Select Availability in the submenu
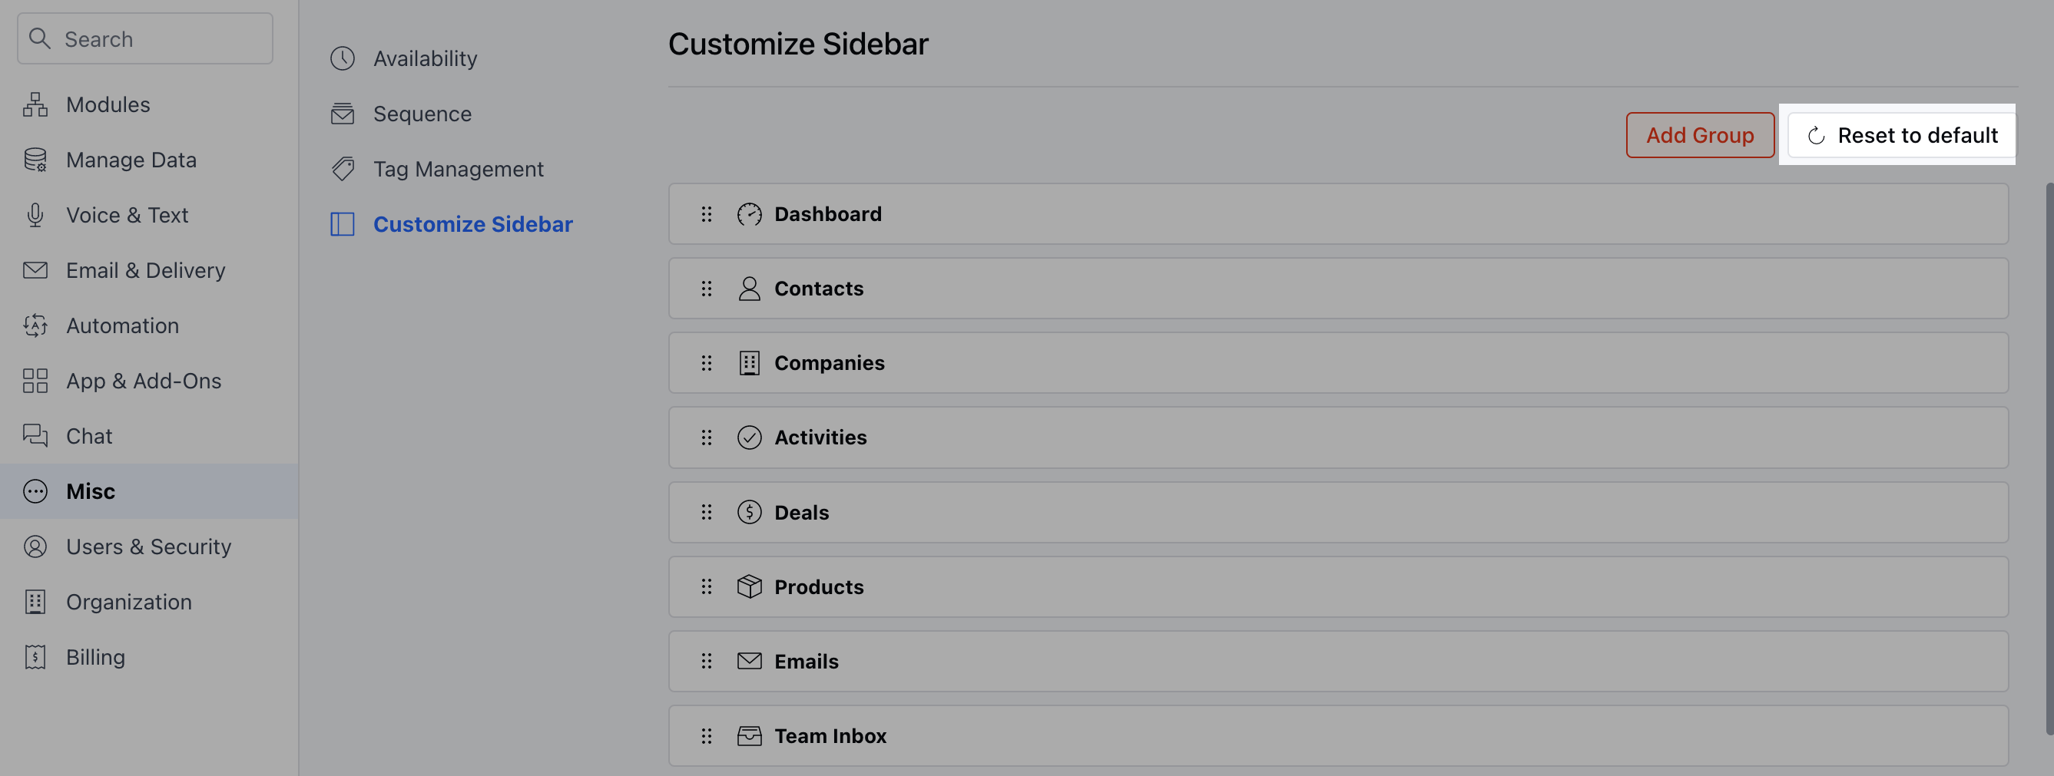Screen dimensions: 2054x776 [424, 58]
